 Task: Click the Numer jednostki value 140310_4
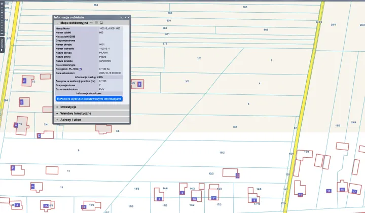click(x=104, y=49)
